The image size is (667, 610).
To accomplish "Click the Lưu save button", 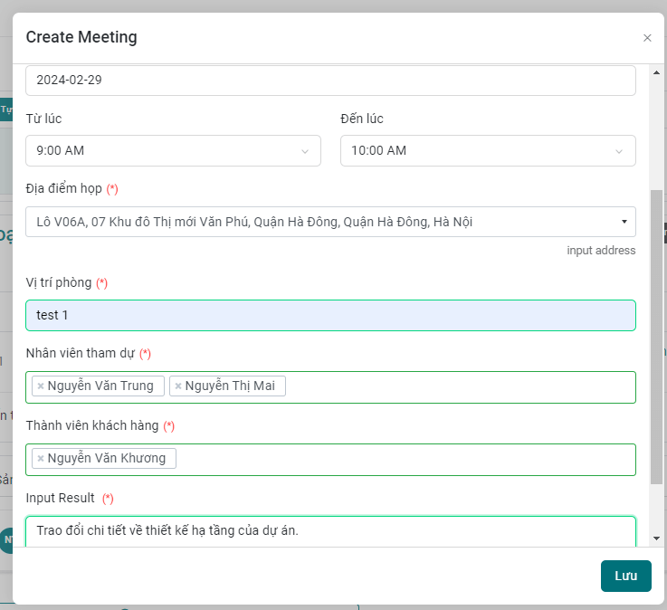I will point(625,576).
